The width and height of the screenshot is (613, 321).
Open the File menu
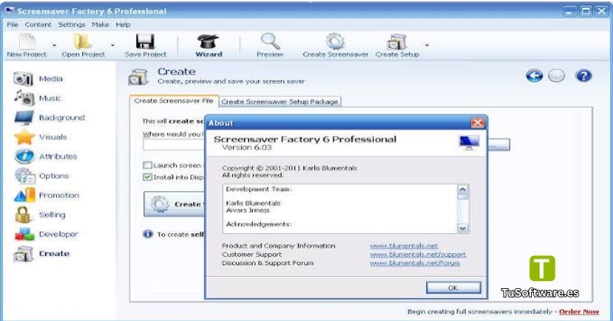pos(12,24)
